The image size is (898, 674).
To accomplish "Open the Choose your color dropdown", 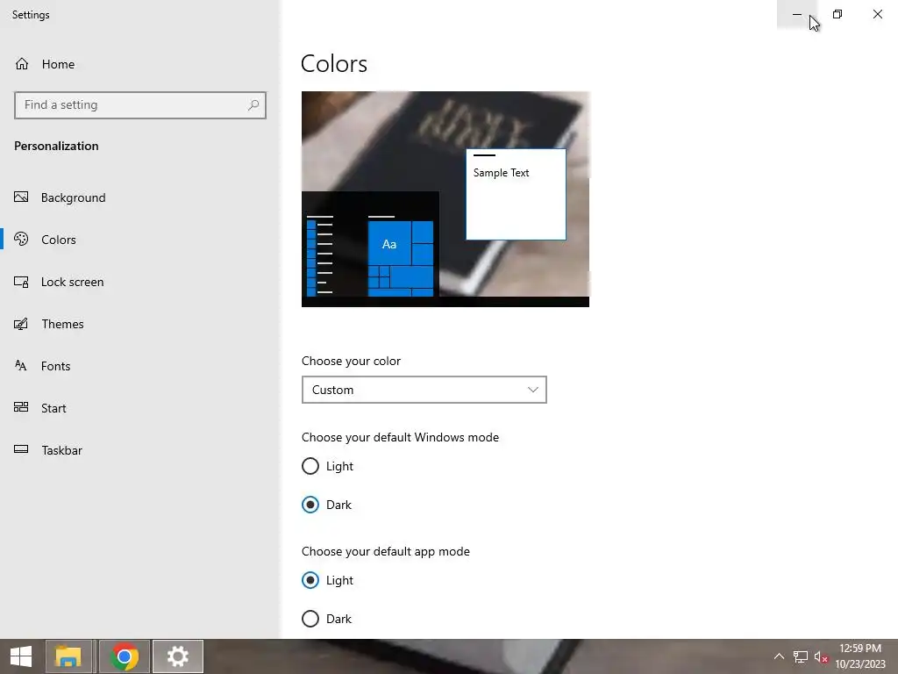I will tap(424, 390).
